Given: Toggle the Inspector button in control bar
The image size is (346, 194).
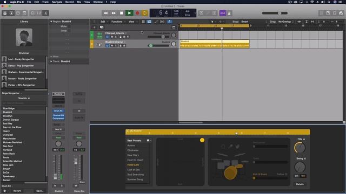Looking at the screenshot, I should [11, 13].
